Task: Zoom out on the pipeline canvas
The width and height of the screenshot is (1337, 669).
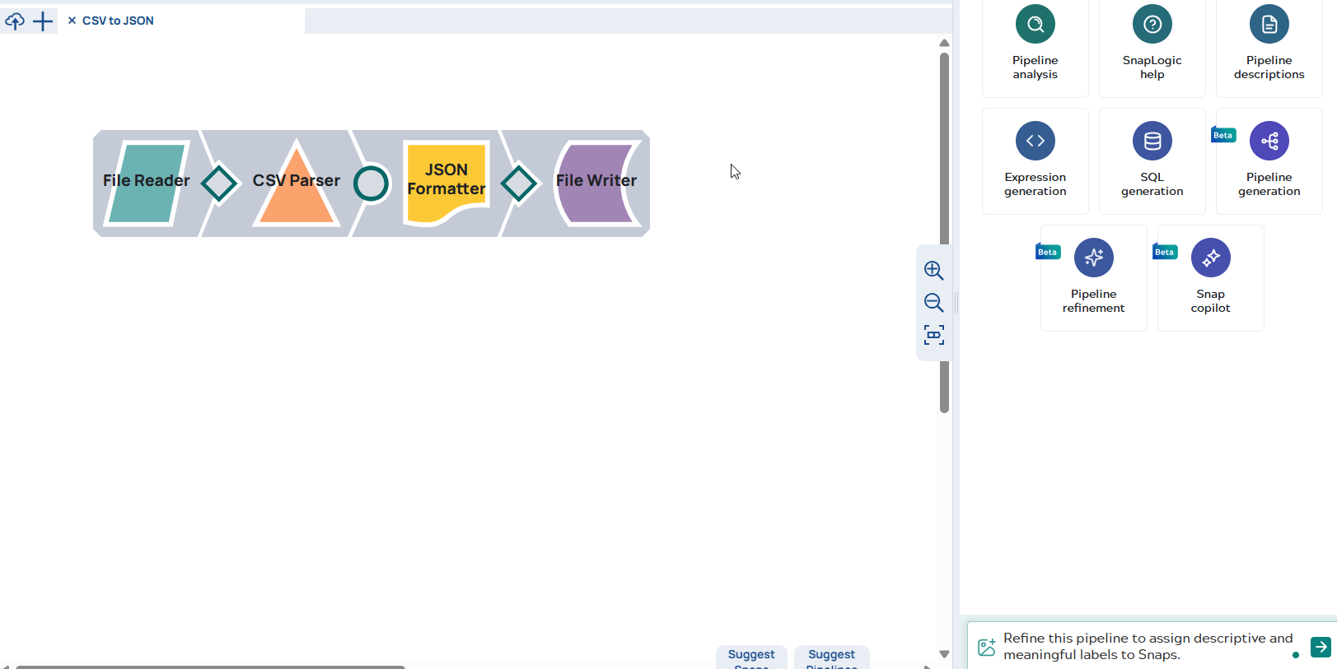Action: pyautogui.click(x=933, y=303)
